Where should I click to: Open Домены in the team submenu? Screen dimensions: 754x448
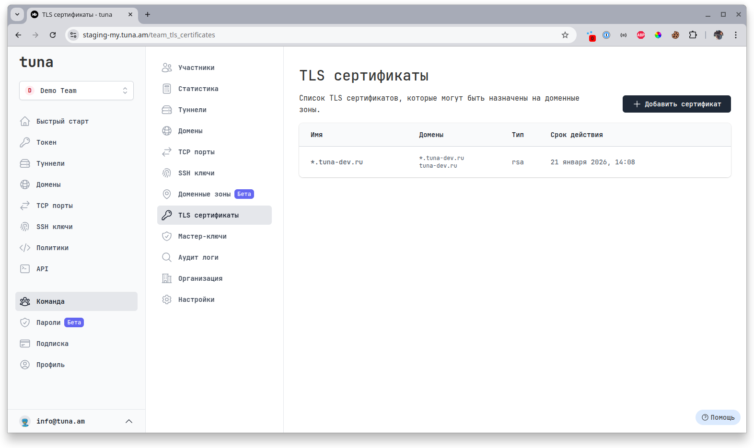coord(214,131)
